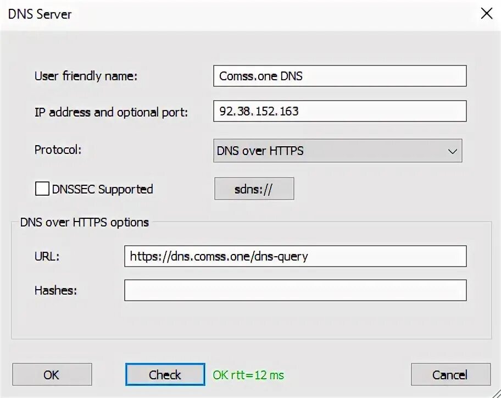Click the 'Hashes:' label
Viewport: 501px width, 398px height.
55,290
